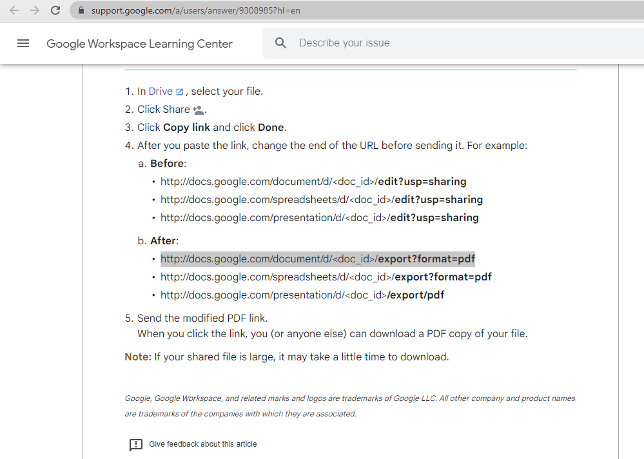Screen dimensions: 644x459
Task: Focus the address bar URL
Action: point(195,10)
